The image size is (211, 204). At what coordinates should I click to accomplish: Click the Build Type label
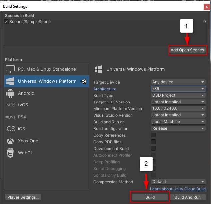coord(103,96)
